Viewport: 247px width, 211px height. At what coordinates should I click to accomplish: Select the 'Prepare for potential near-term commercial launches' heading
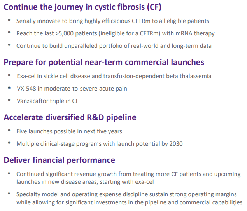click(104, 62)
